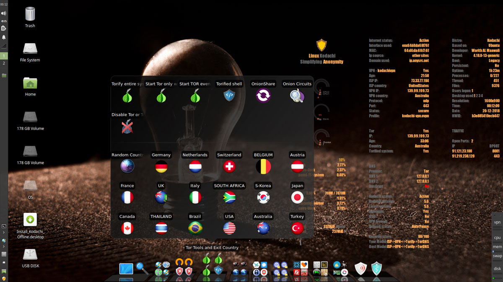
Task: Open FileZilla from the dock
Action: click(296, 272)
